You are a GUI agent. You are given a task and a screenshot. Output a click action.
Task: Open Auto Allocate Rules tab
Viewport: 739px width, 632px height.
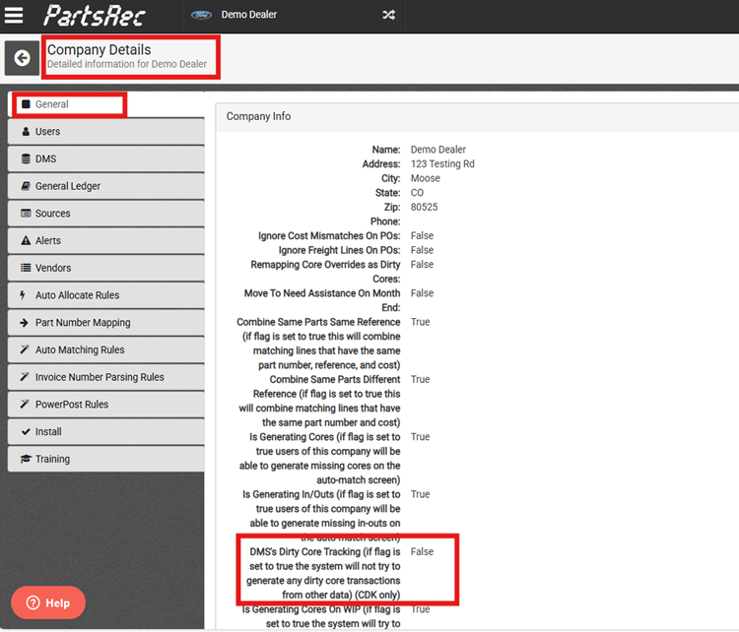click(106, 295)
